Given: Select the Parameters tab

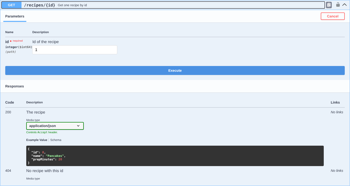Looking at the screenshot, I should click(15, 16).
